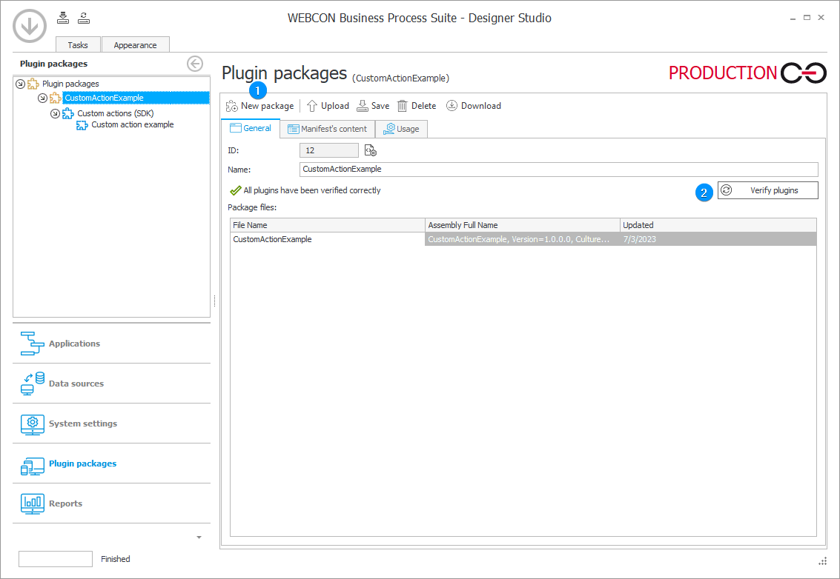
Task: Select the CustomActionExample file name cell
Action: click(327, 239)
